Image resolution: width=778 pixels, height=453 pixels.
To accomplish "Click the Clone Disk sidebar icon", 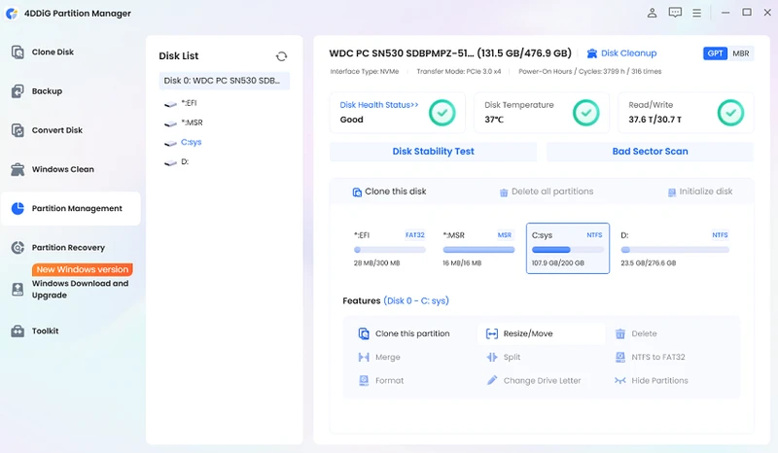I will click(x=18, y=52).
